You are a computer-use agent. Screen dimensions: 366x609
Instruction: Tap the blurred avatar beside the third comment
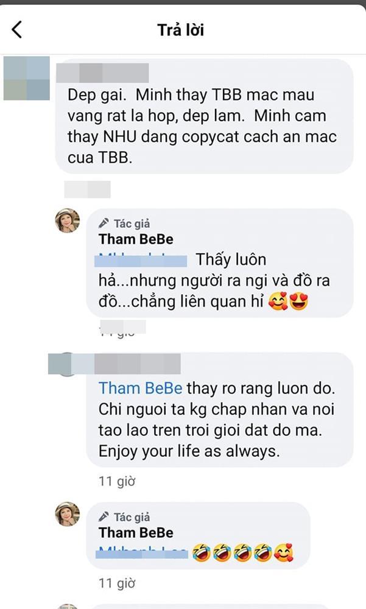59,364
